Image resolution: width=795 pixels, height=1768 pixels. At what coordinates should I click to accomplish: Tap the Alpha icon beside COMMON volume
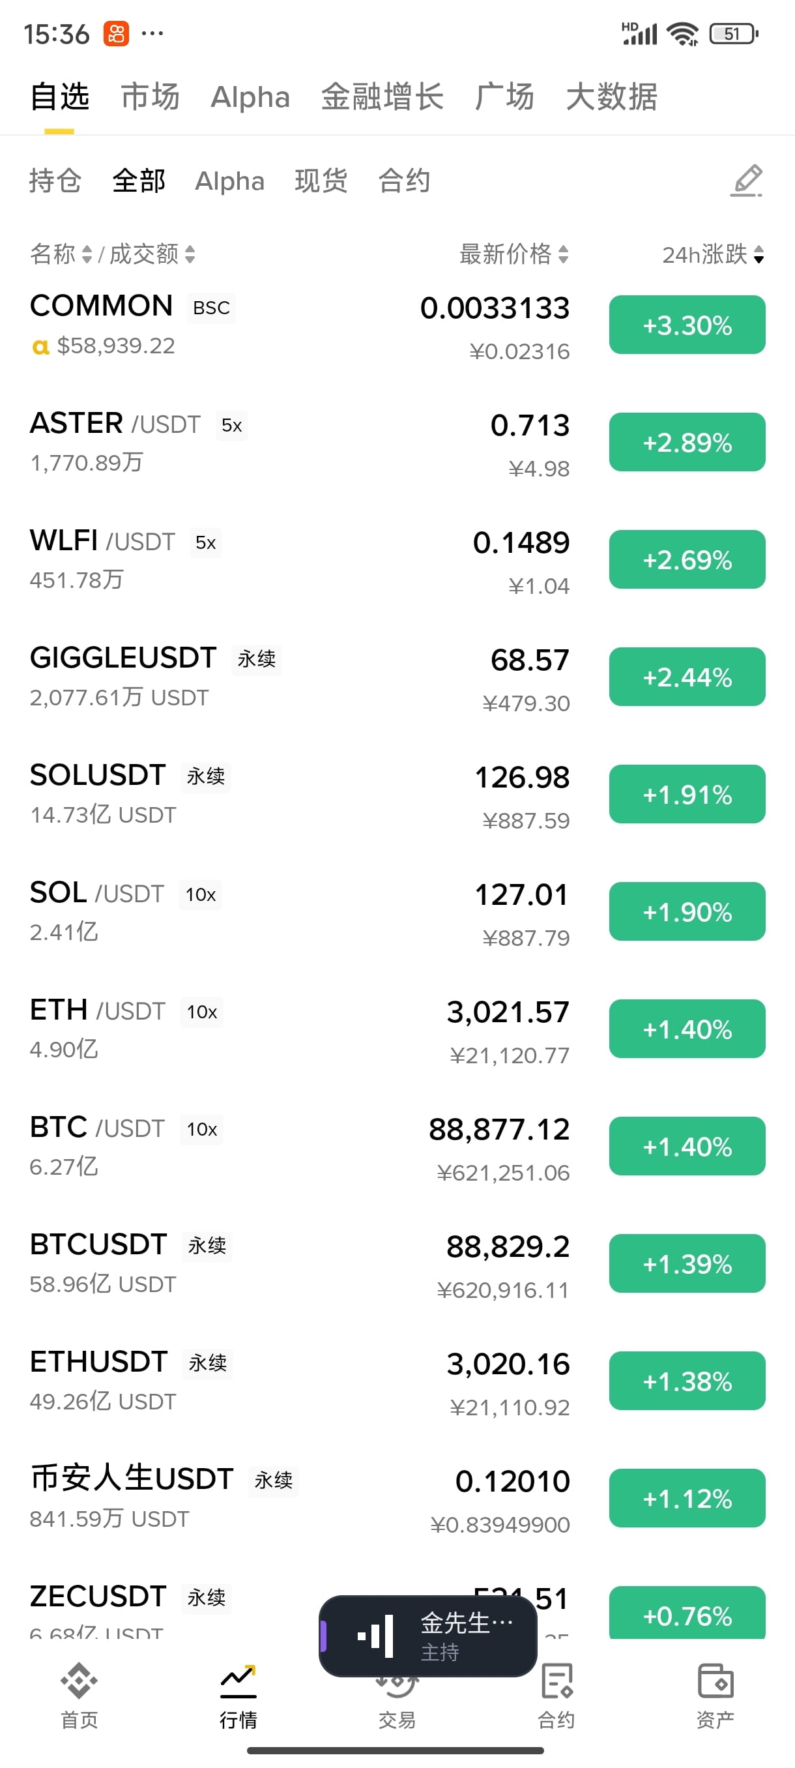(40, 347)
